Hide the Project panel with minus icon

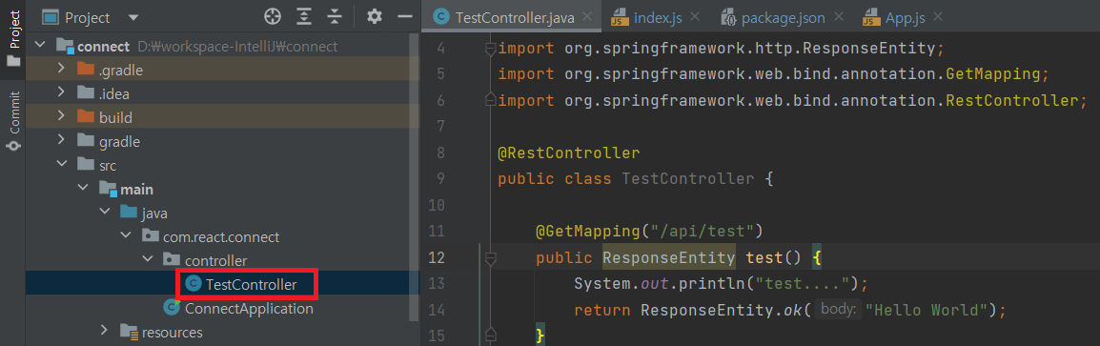point(404,17)
